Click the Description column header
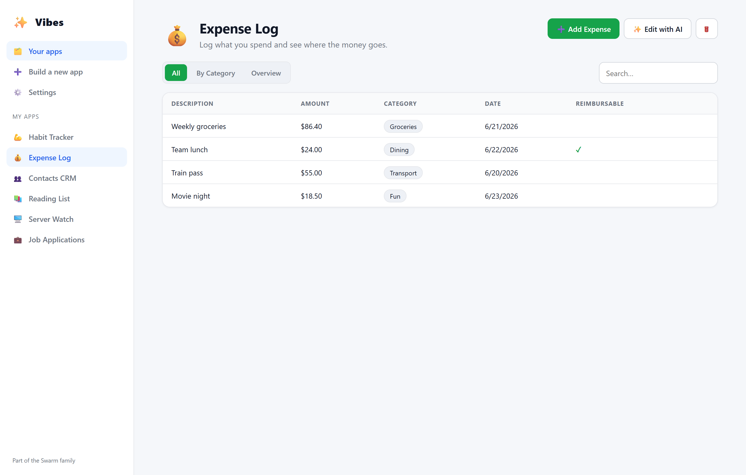This screenshot has width=746, height=475. (x=192, y=104)
